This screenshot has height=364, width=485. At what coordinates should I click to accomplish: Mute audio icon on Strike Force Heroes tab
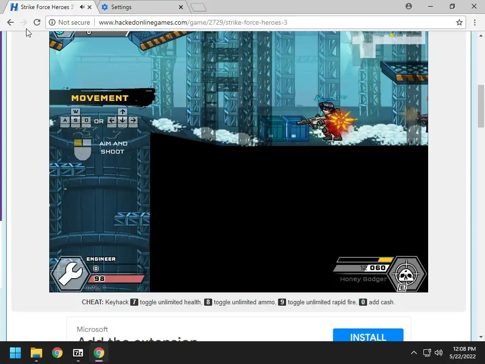point(82,7)
